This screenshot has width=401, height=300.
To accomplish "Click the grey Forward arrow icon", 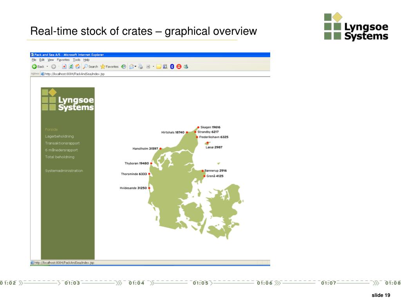I will tap(53, 66).
